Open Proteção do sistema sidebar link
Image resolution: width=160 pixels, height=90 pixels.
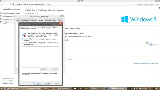click(8, 19)
